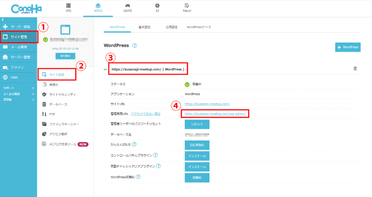This screenshot has height=197, width=372.
Task: Click help icon beside 自動キャッシュクリアプラグイン
Action: coord(158,166)
